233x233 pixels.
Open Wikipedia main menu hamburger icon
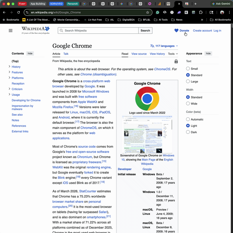click(x=10, y=31)
